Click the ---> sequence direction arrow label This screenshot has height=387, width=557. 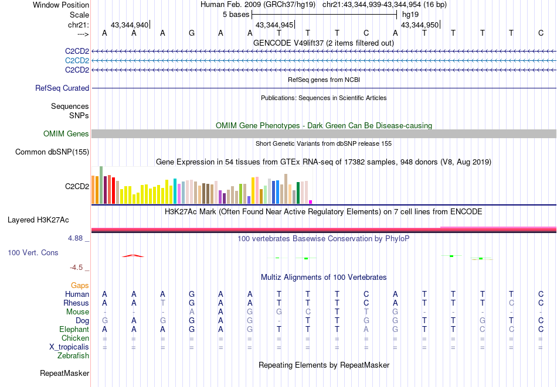point(83,34)
